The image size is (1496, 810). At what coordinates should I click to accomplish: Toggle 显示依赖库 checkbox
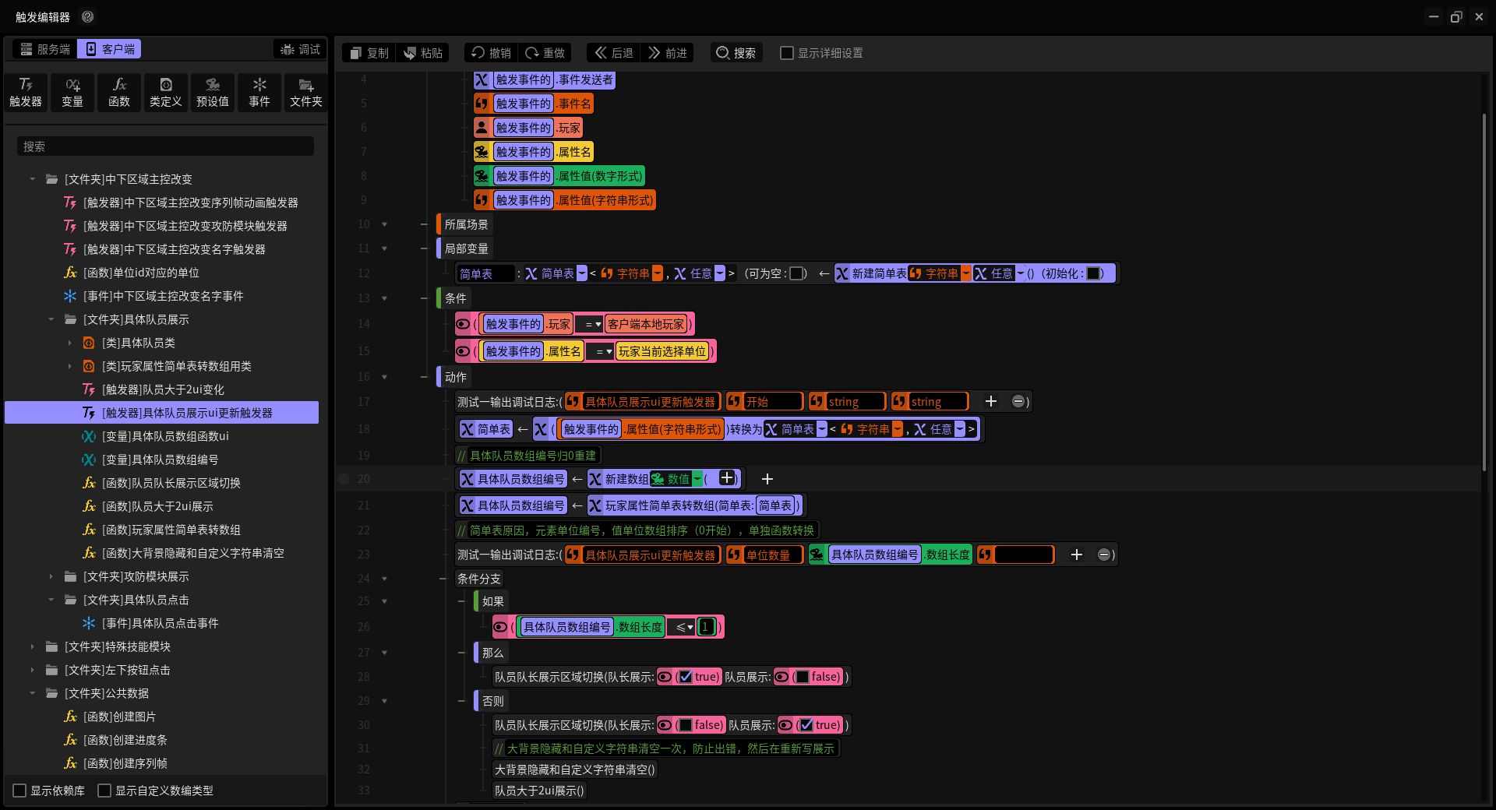(x=20, y=791)
